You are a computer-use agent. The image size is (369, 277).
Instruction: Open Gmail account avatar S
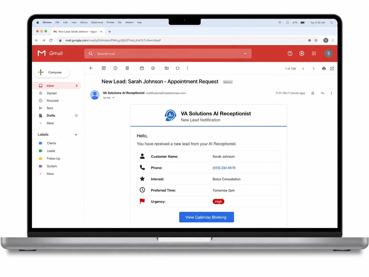coord(329,54)
